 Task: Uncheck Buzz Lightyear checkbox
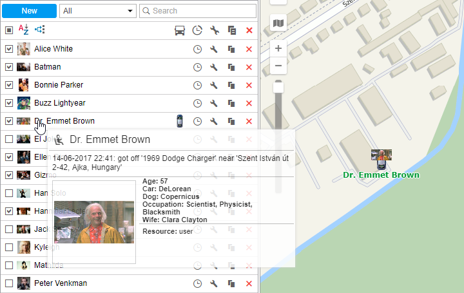point(9,103)
